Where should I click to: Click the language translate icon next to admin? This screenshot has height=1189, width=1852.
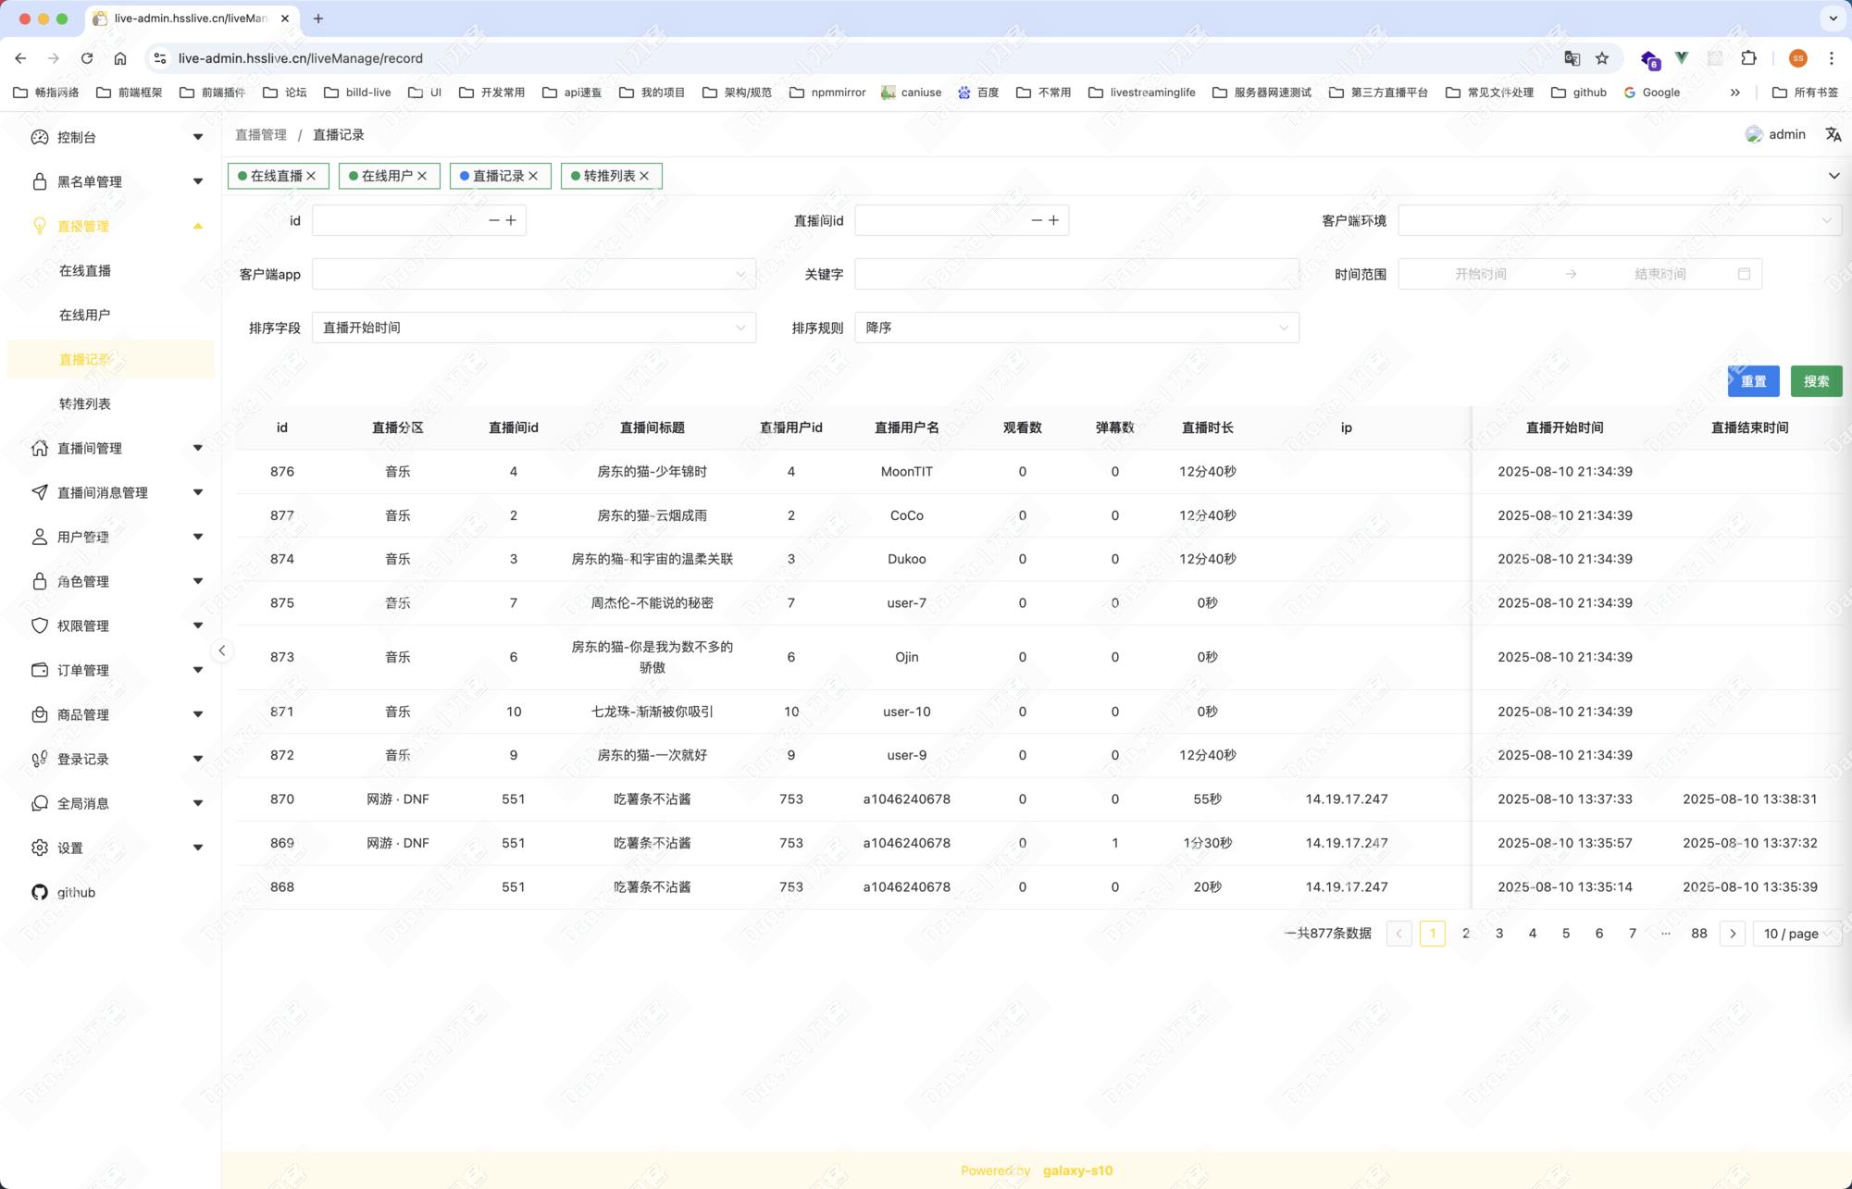[x=1833, y=134]
